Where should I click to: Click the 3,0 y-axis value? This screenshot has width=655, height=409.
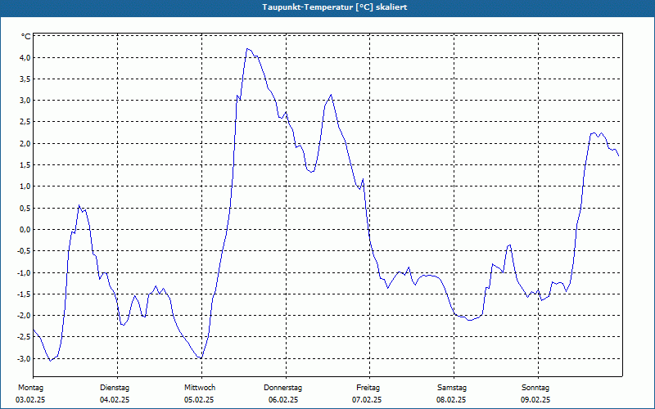pos(25,100)
